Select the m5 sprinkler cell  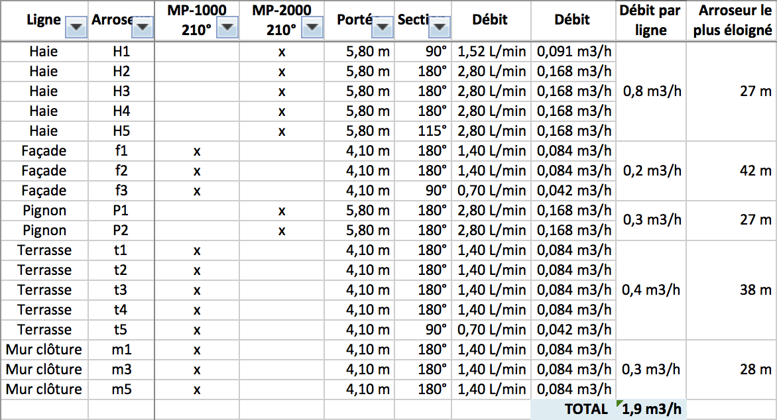(x=121, y=390)
